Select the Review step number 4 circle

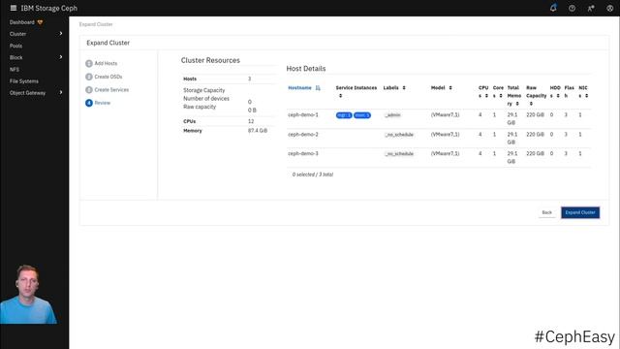(89, 103)
